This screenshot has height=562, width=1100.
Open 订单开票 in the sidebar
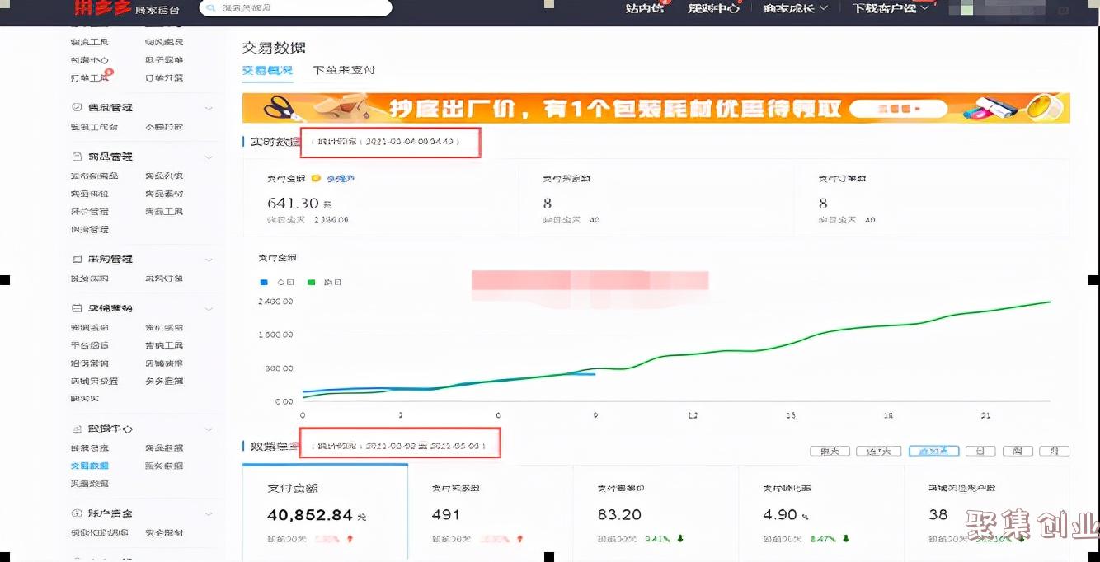(x=164, y=77)
